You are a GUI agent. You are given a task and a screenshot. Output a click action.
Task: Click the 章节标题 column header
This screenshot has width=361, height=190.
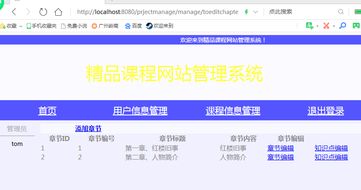pyautogui.click(x=172, y=139)
